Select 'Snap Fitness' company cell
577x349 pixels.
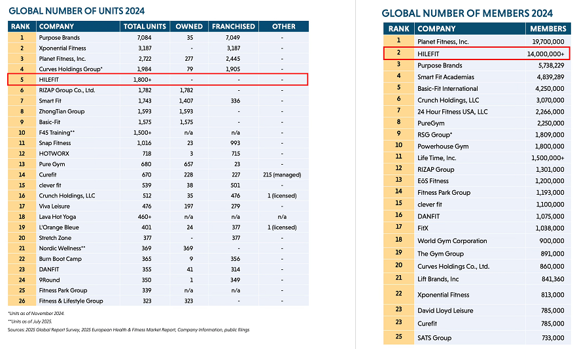[55, 143]
